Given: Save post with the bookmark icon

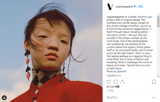Looking at the screenshot, I should (x=154, y=82).
